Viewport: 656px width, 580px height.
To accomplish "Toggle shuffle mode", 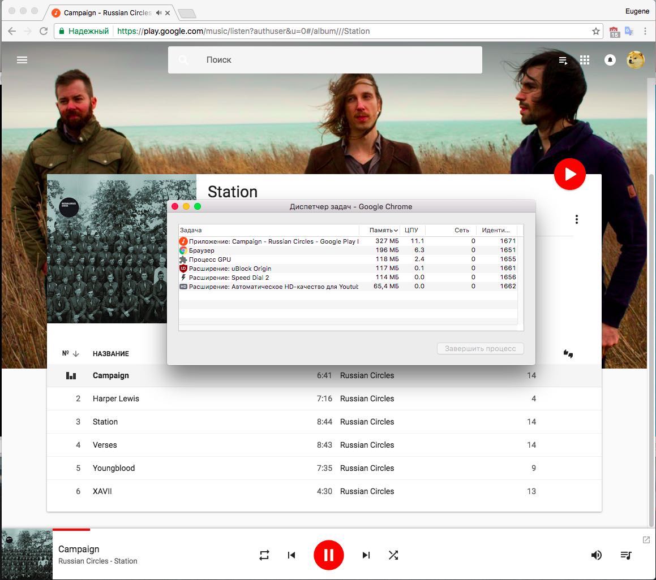I will tap(393, 555).
